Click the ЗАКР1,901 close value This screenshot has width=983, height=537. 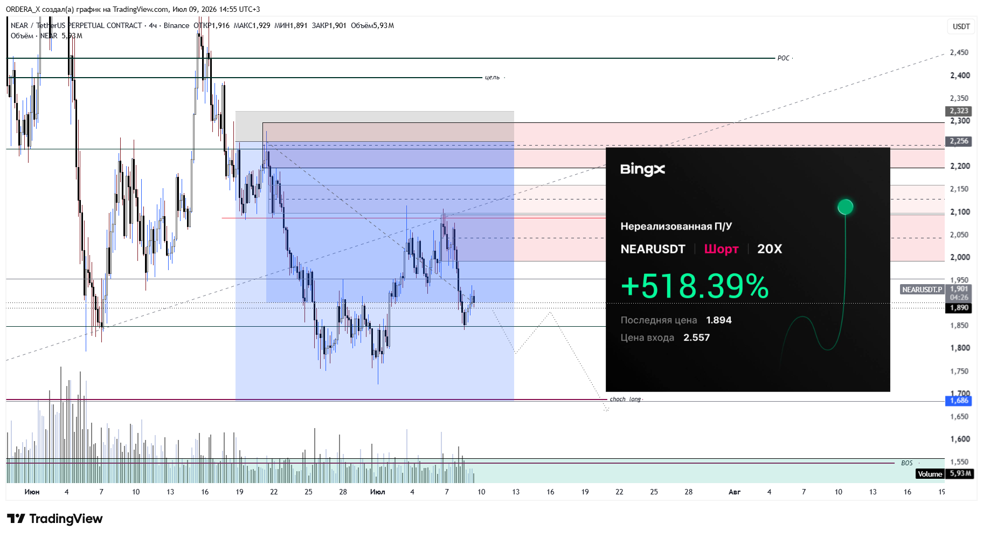329,25
